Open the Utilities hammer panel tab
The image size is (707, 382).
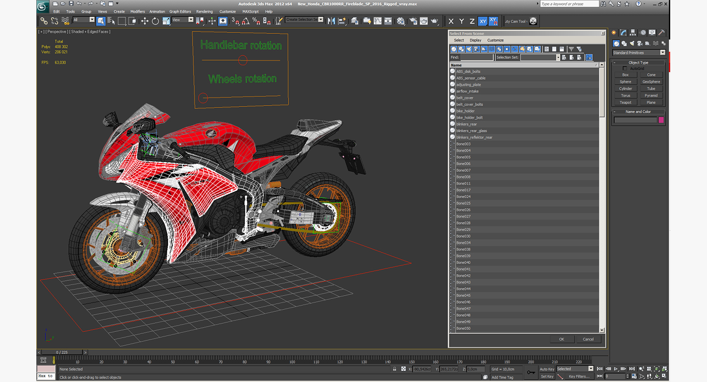pyautogui.click(x=662, y=32)
